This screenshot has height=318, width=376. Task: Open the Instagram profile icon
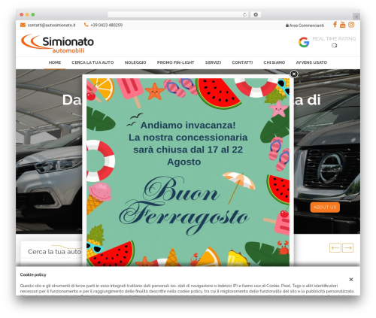pyautogui.click(x=351, y=25)
